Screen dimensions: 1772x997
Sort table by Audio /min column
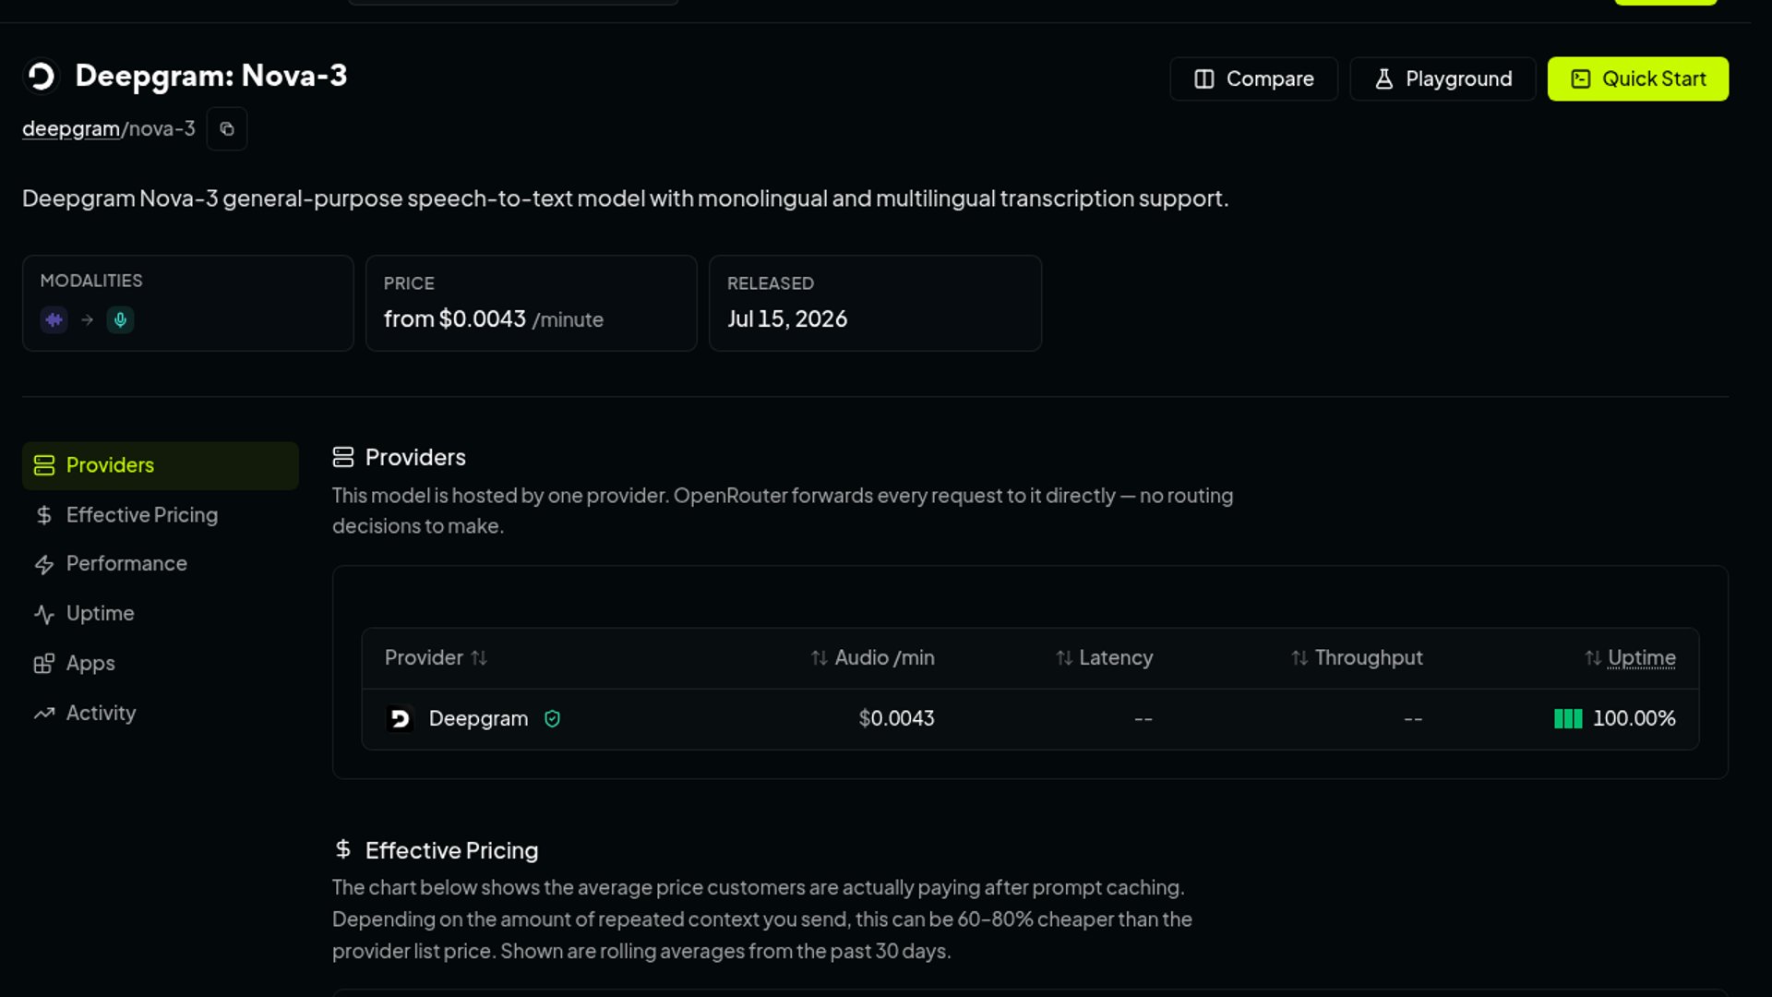pos(872,658)
